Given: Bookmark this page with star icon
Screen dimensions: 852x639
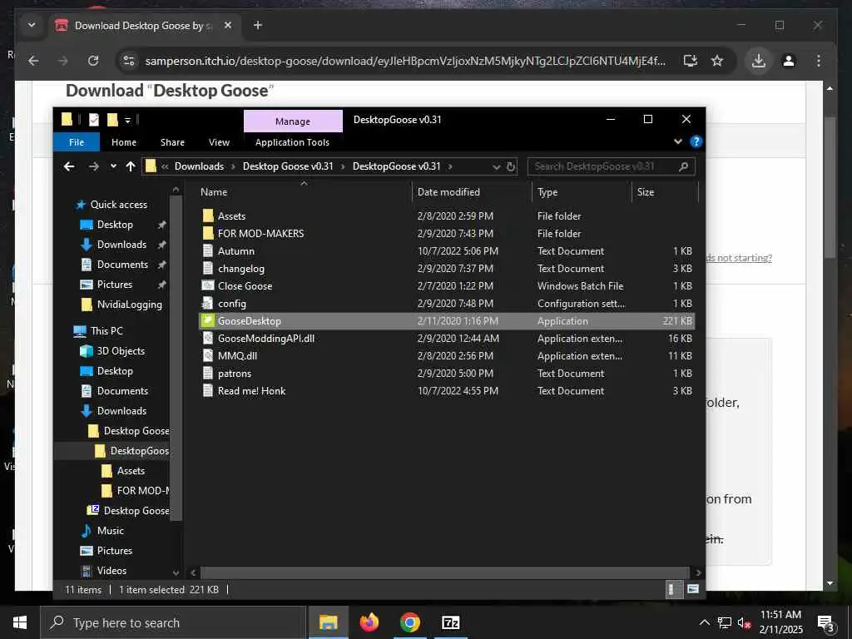Looking at the screenshot, I should 717,60.
